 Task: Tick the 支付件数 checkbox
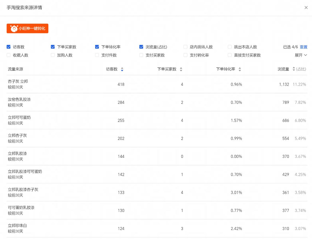click(97, 55)
